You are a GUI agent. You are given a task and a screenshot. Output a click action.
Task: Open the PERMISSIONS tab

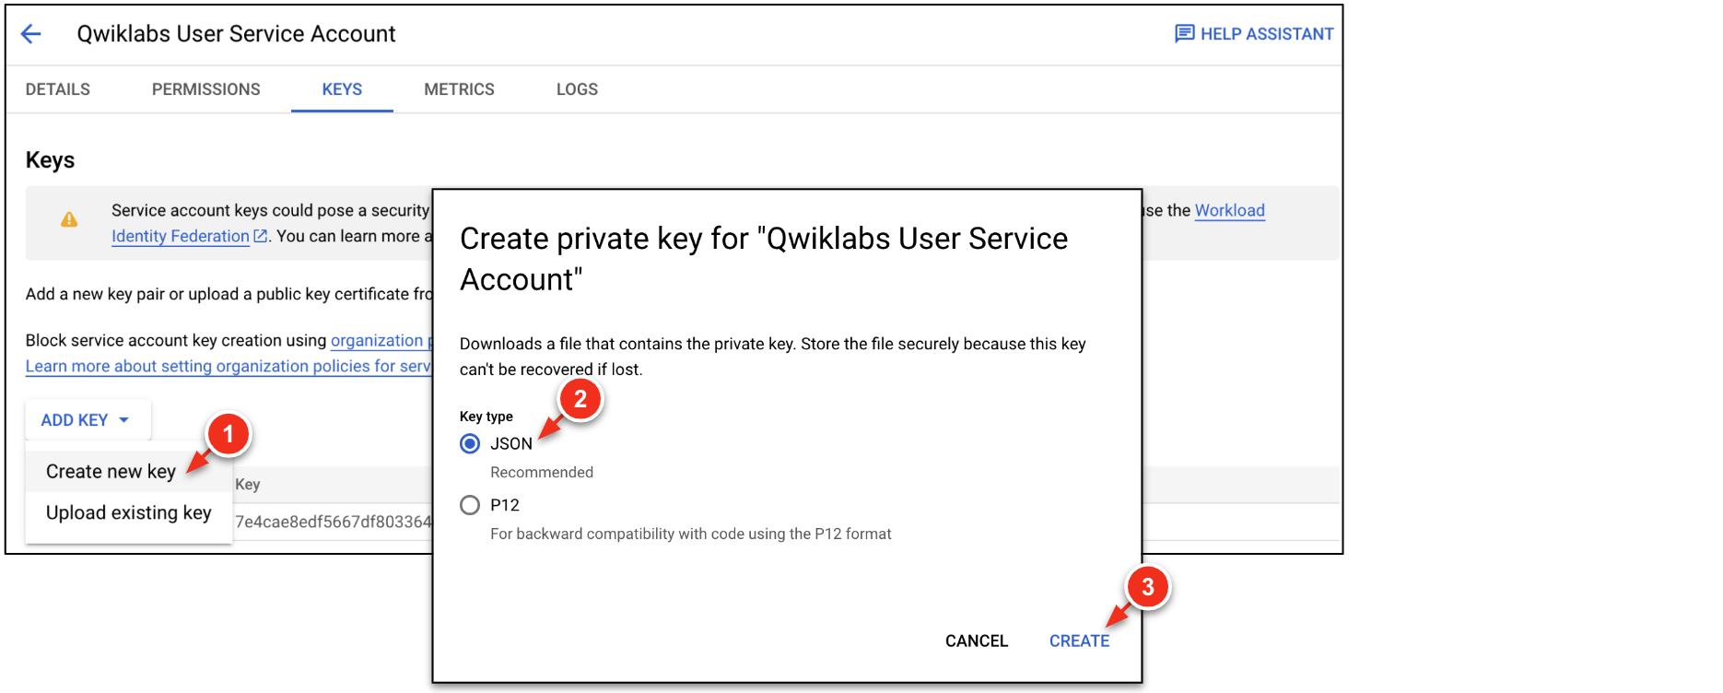(x=205, y=89)
